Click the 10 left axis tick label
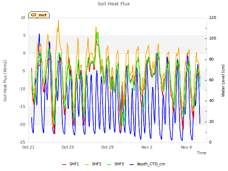 point(23,18)
